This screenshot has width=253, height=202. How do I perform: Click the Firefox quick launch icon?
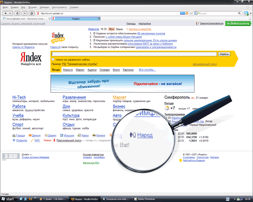30,199
